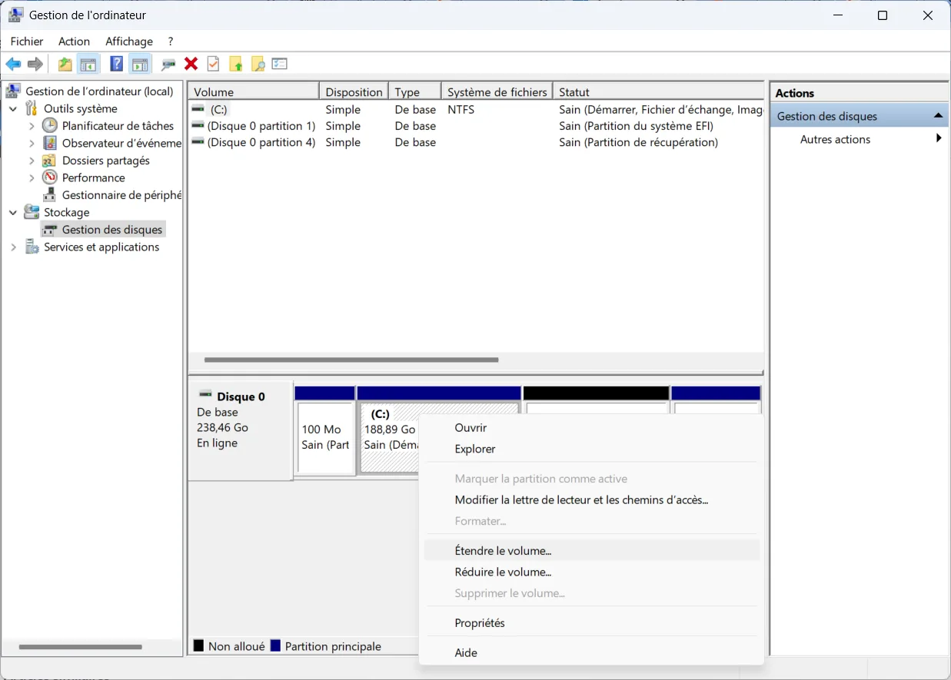The height and width of the screenshot is (680, 951).
Task: Sort by the Type column header
Action: pyautogui.click(x=415, y=91)
